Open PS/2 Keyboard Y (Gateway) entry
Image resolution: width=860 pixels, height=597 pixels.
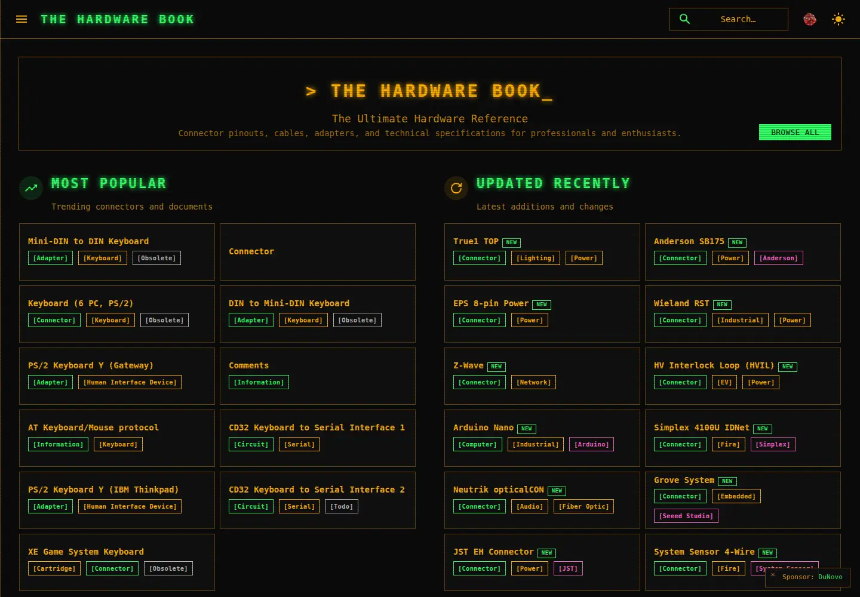click(117, 376)
